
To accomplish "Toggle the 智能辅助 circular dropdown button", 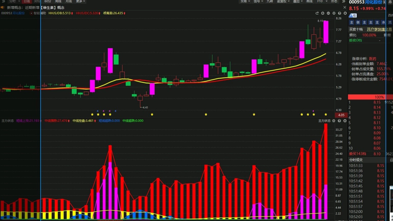I will [31, 13].
